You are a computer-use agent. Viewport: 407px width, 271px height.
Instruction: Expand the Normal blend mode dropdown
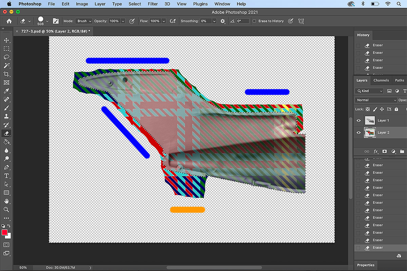(x=376, y=100)
